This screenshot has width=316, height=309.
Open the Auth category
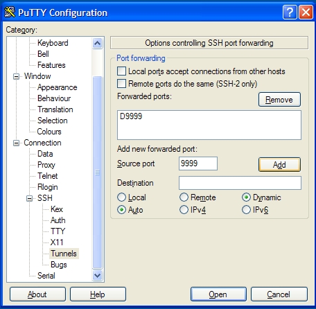coord(58,220)
